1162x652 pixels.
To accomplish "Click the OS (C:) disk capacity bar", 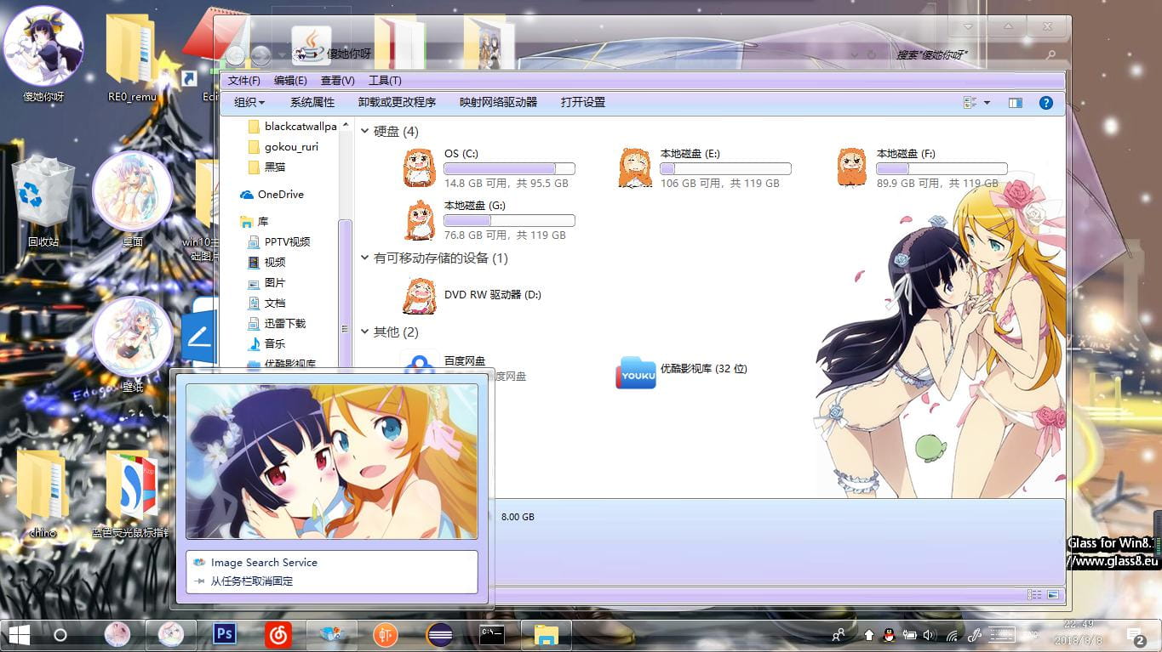I will pyautogui.click(x=509, y=167).
